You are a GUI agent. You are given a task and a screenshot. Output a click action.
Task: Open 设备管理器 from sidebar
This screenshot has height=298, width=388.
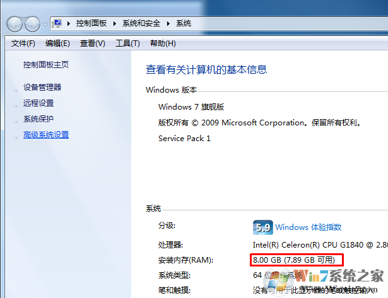[42, 87]
